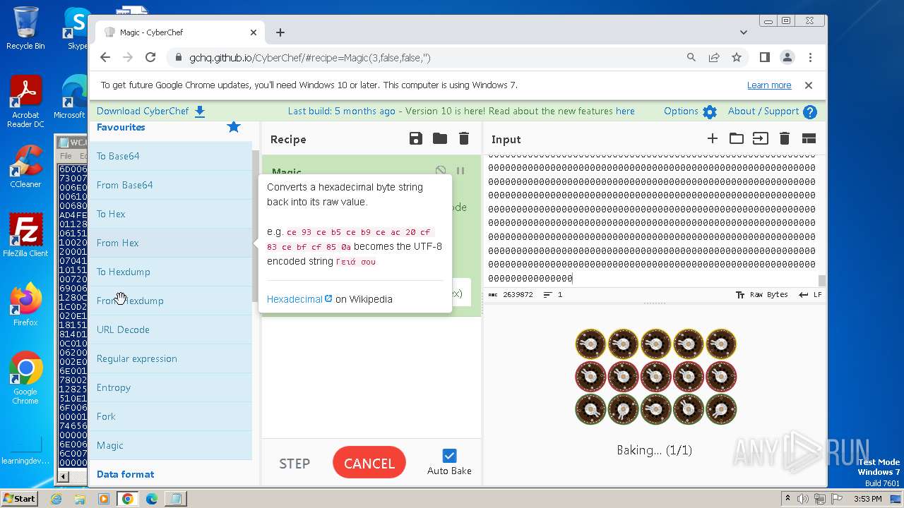Click the About / Support question mark icon
This screenshot has height=508, width=904.
pyautogui.click(x=810, y=111)
